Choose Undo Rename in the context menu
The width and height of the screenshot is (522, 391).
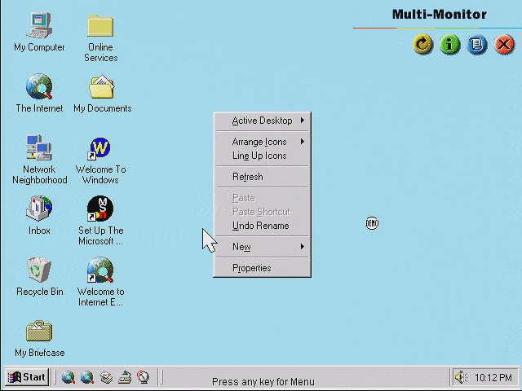(262, 226)
